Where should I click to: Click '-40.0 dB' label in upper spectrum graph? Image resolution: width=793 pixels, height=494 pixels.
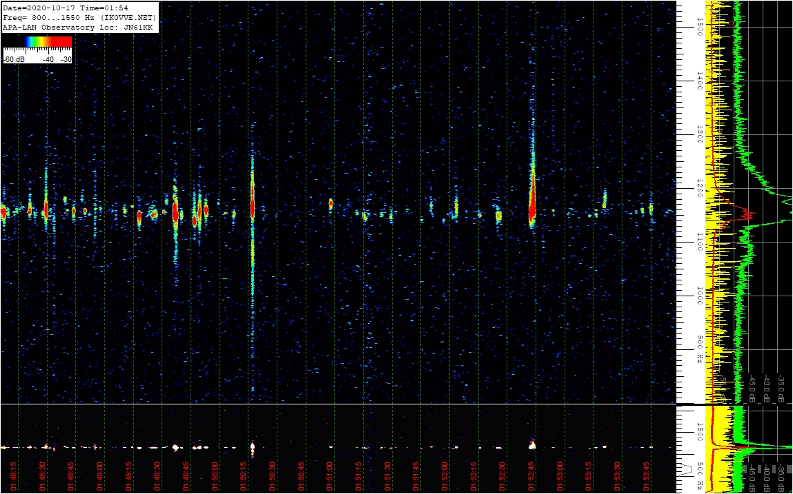coord(767,389)
